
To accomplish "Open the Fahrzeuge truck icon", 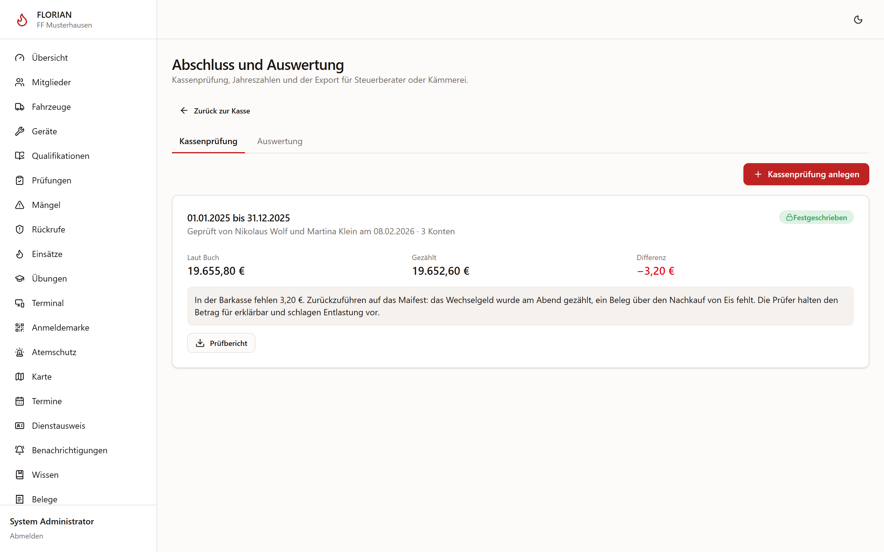I will coord(20,107).
